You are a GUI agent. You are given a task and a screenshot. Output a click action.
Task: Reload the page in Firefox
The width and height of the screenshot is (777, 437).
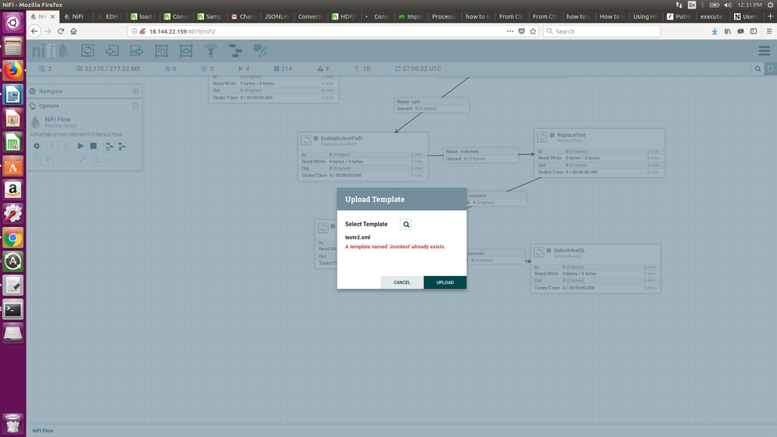(61, 31)
